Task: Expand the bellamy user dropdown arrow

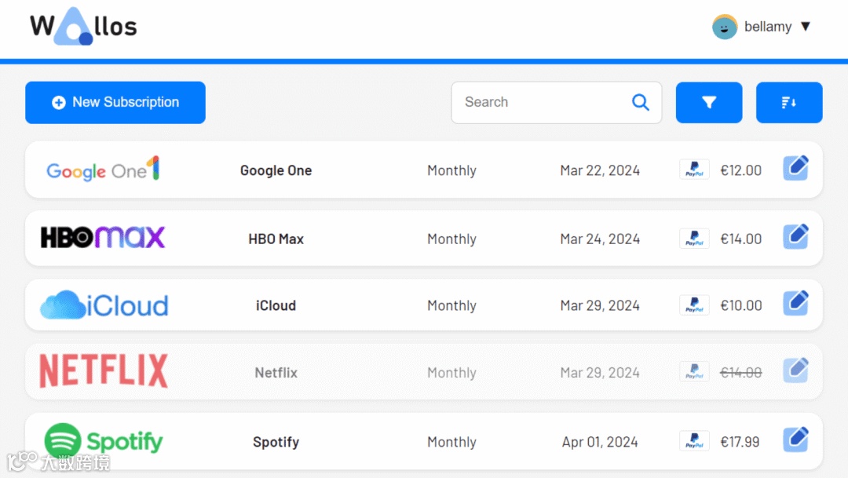Action: [x=805, y=27]
